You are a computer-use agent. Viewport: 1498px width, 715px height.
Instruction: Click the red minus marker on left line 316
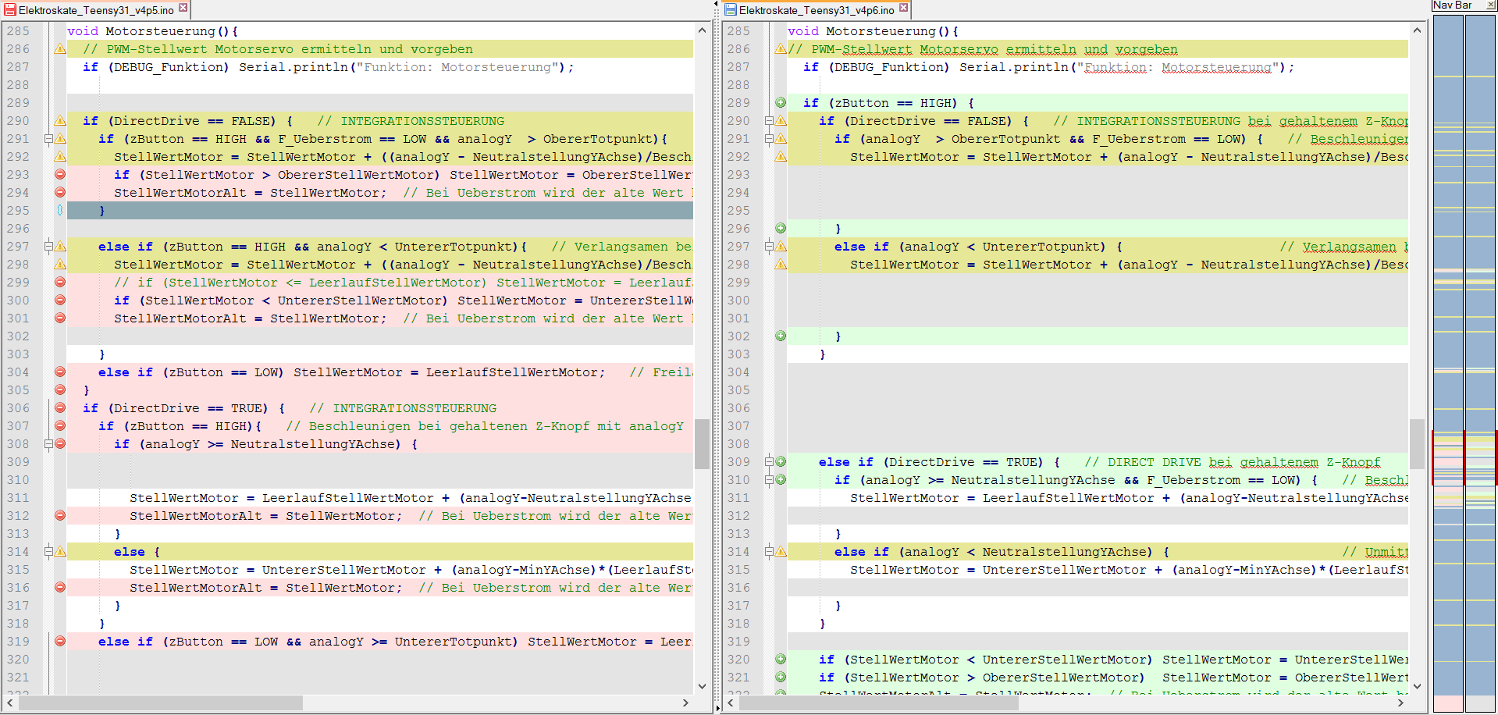tap(60, 587)
